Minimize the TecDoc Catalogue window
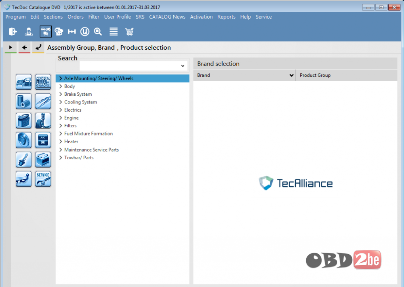 [368, 7]
